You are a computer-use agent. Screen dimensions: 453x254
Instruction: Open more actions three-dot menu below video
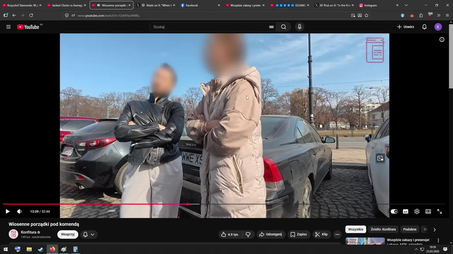337,234
